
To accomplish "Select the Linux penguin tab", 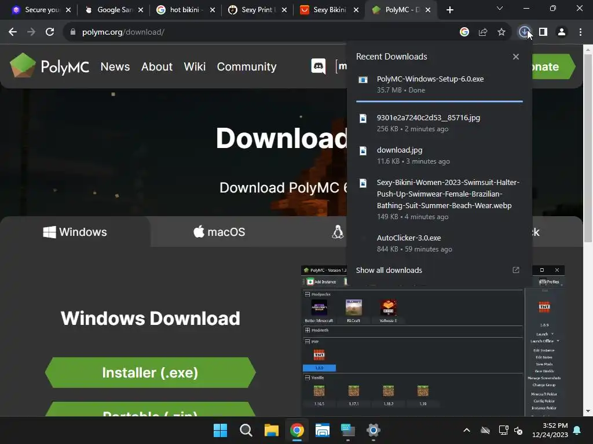I will click(x=338, y=232).
